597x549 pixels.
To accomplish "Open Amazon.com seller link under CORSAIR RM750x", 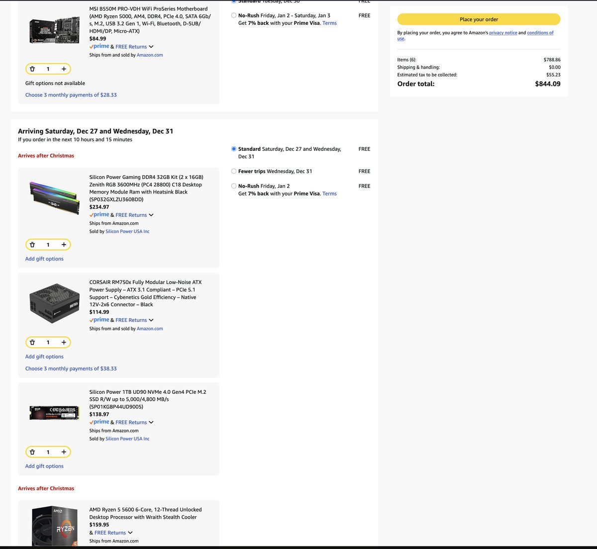I will pyautogui.click(x=150, y=329).
